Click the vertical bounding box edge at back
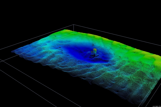Screen dimensions: 161x107 pos(74,28)
